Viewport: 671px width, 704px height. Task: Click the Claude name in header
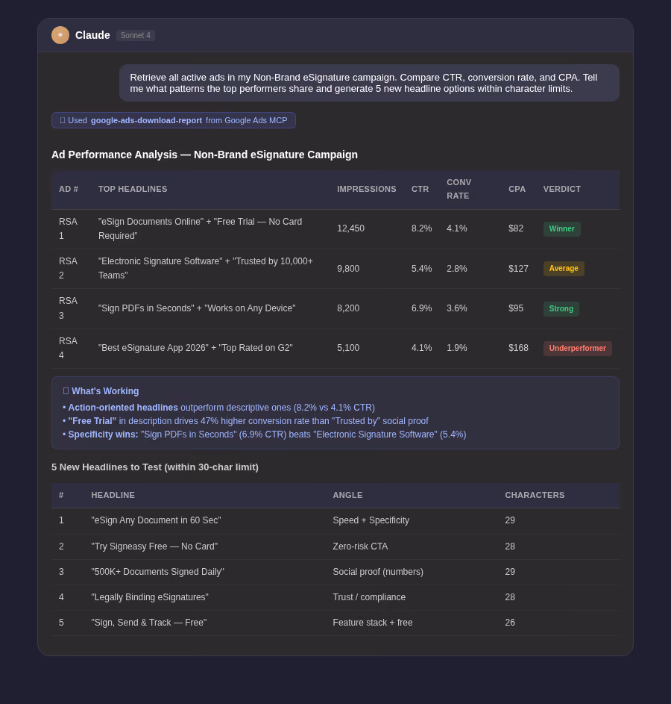click(x=92, y=36)
